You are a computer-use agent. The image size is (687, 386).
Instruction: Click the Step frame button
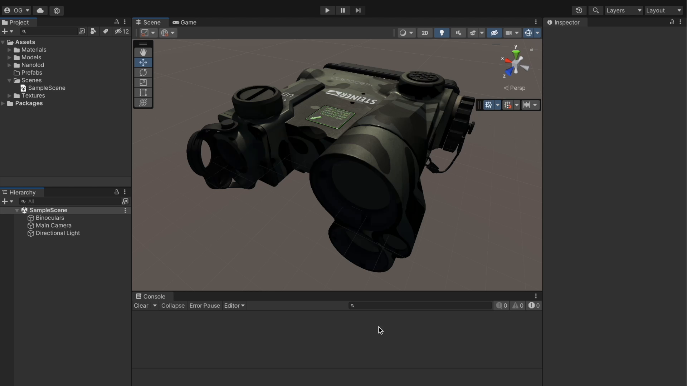point(358,10)
